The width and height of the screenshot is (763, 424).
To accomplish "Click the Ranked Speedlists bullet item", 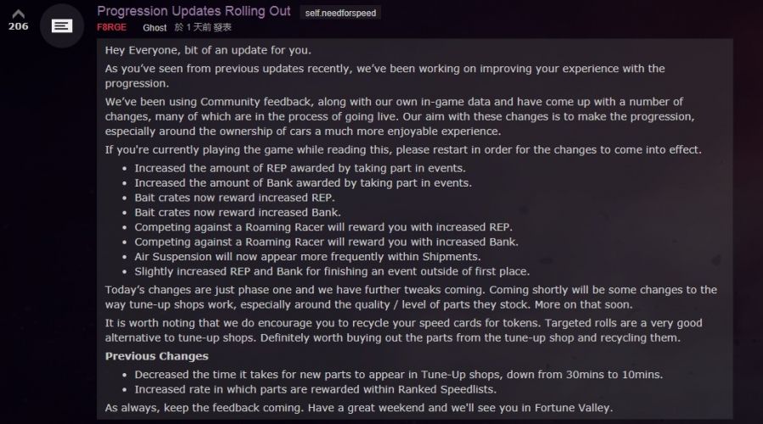I will 316,389.
